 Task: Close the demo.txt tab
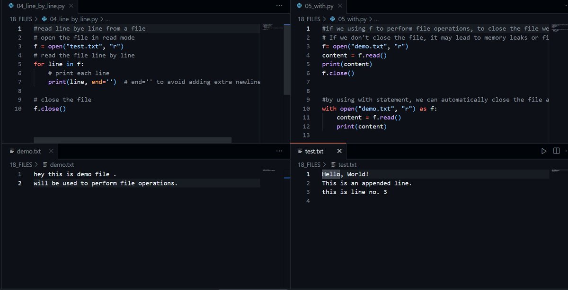[x=51, y=151]
